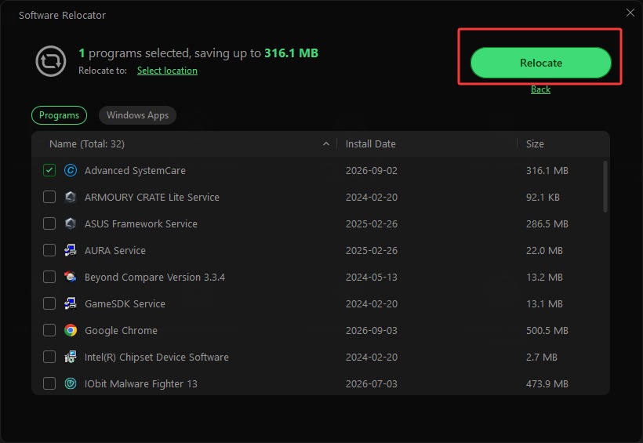The height and width of the screenshot is (443, 643).
Task: Click the 13.1 MB size value
Action: (544, 304)
